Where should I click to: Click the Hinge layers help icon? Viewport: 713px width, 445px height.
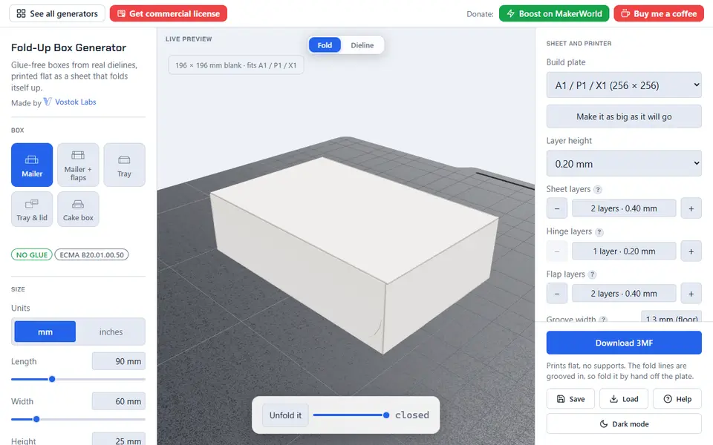click(x=599, y=232)
